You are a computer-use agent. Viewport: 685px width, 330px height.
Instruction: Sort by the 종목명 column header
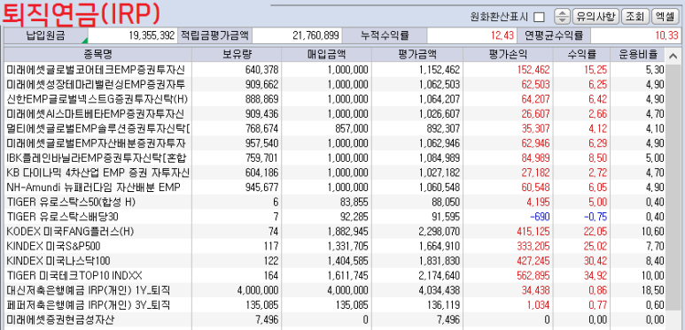coord(97,55)
